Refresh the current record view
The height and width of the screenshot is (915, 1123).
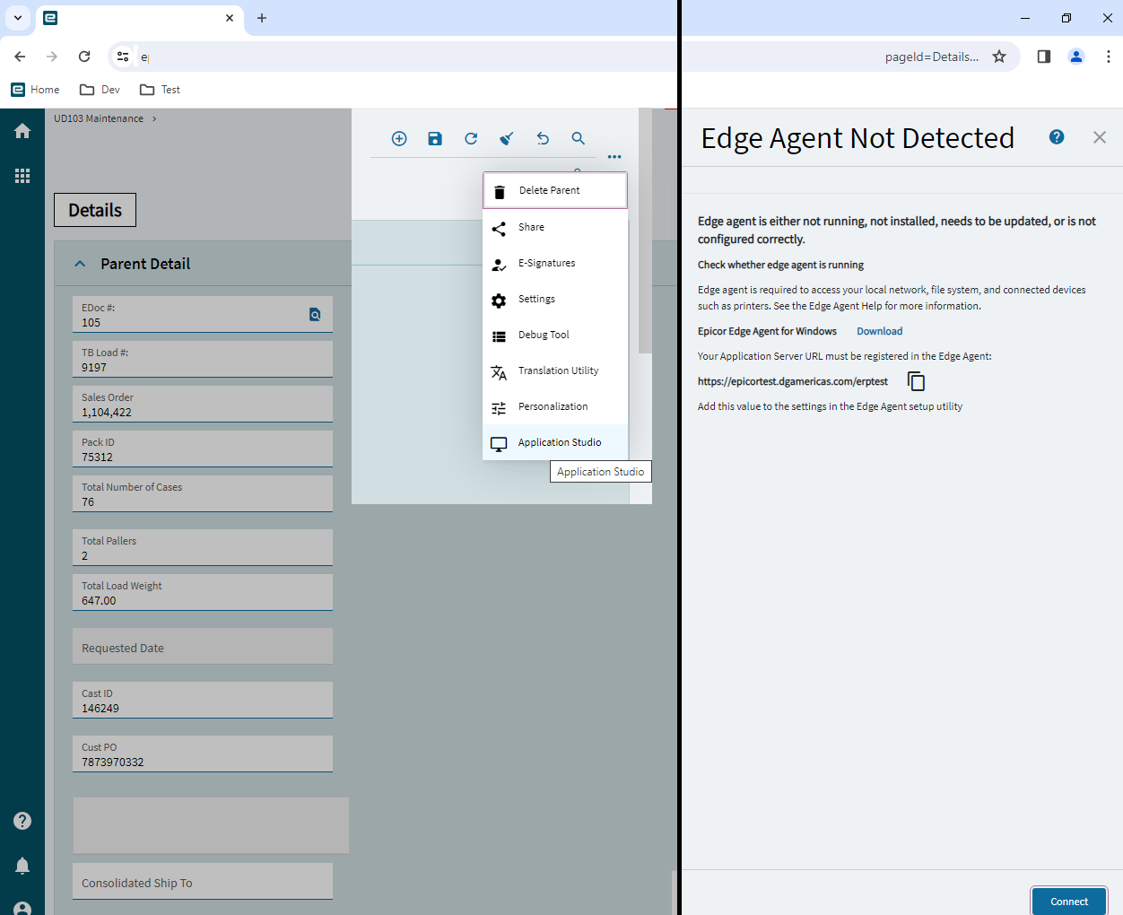click(471, 138)
